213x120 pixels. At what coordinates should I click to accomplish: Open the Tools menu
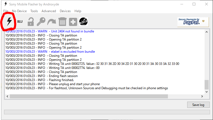pos(34,11)
